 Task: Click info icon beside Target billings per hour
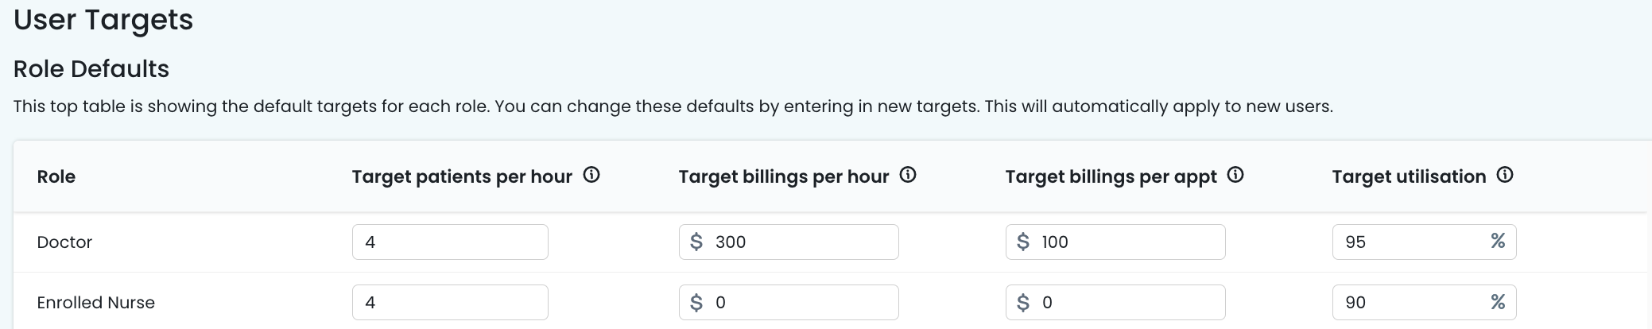908,176
